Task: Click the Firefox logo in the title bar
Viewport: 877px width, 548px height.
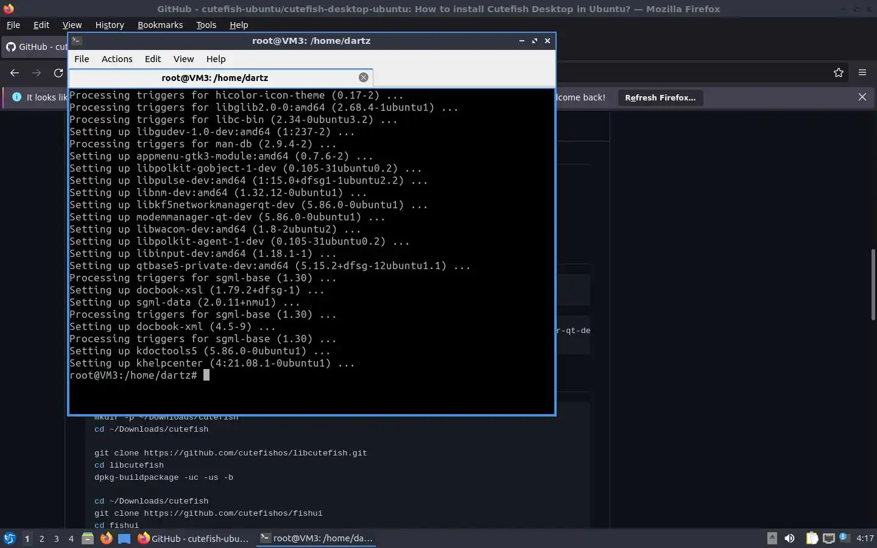Action: coord(9,9)
